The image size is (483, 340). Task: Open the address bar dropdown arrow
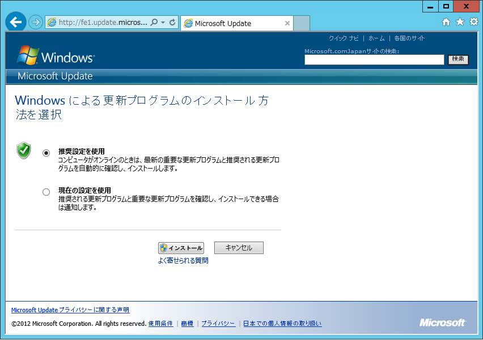[x=163, y=23]
